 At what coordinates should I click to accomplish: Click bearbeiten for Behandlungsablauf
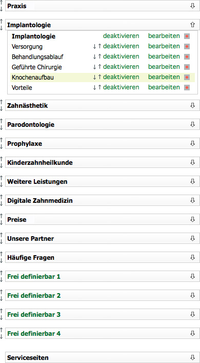[164, 56]
